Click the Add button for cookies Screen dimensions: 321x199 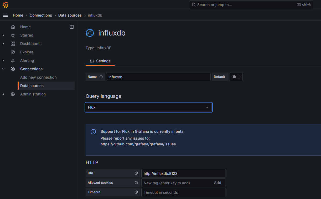click(x=218, y=183)
